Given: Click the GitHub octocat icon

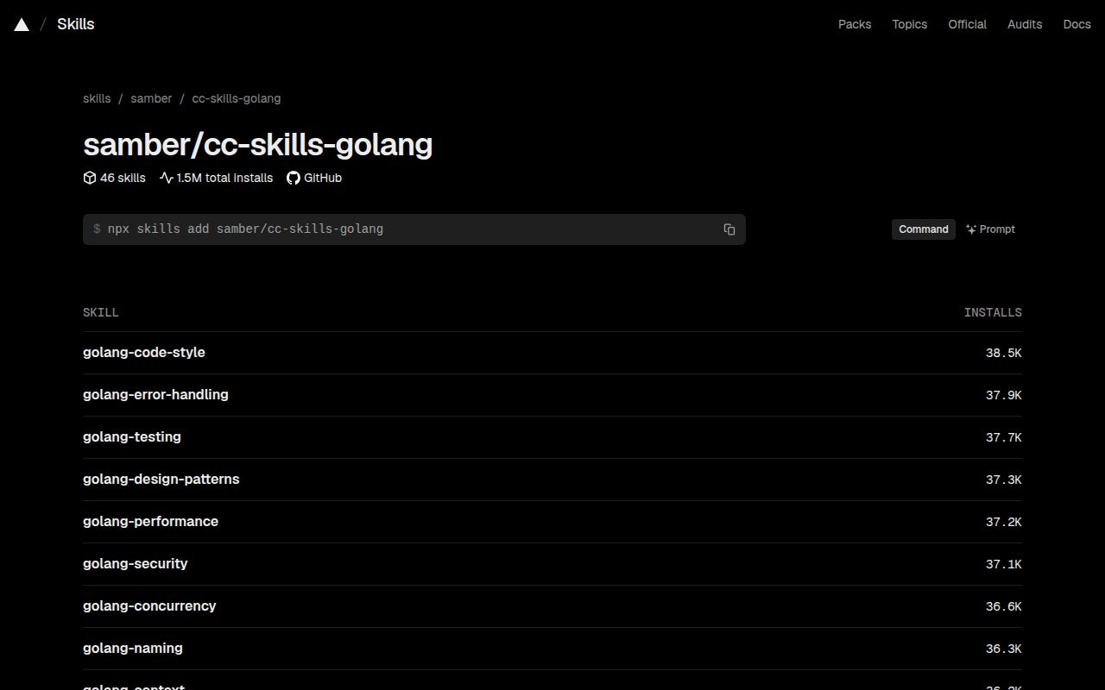Looking at the screenshot, I should [294, 178].
